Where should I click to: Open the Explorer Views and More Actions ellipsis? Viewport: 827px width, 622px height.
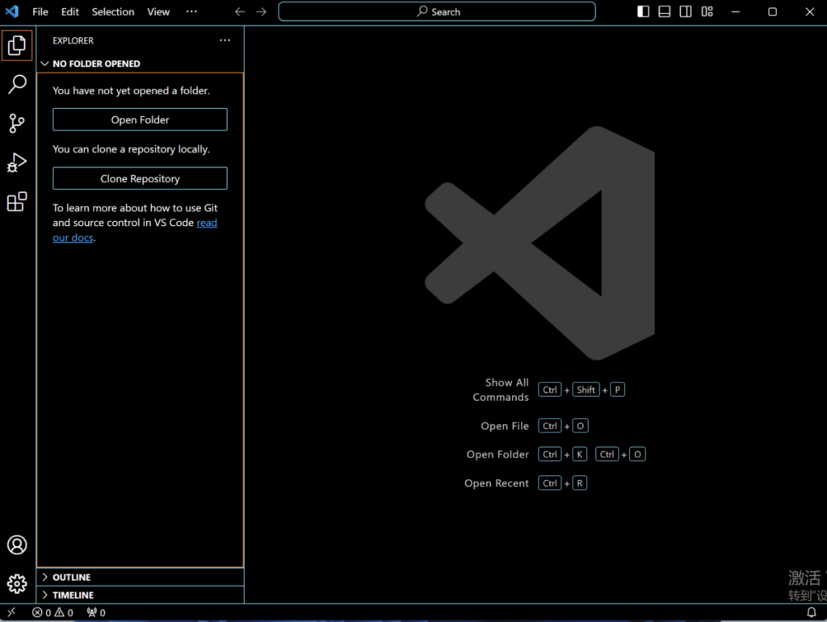(225, 40)
